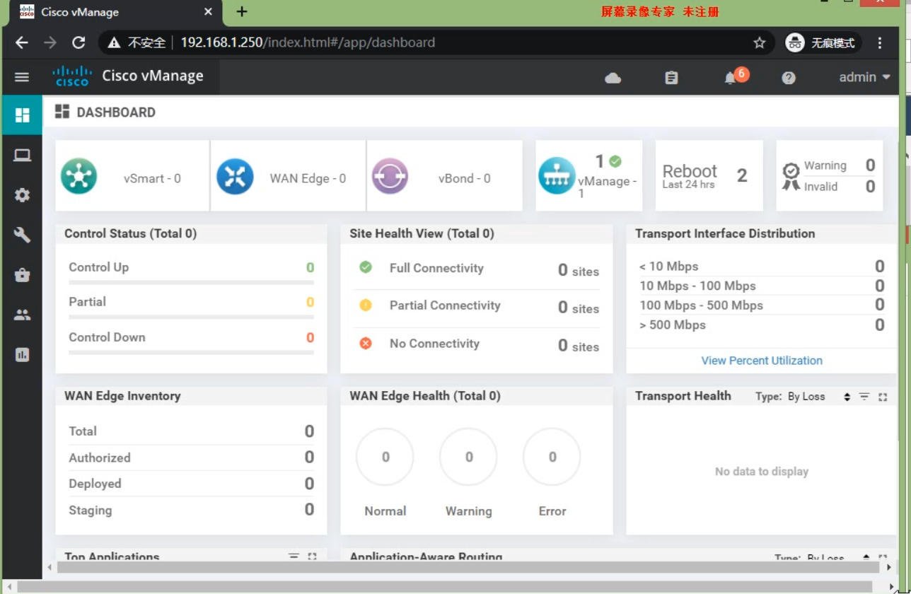The image size is (911, 594).
Task: Open the notifications bell with 6 alerts
Action: point(734,76)
